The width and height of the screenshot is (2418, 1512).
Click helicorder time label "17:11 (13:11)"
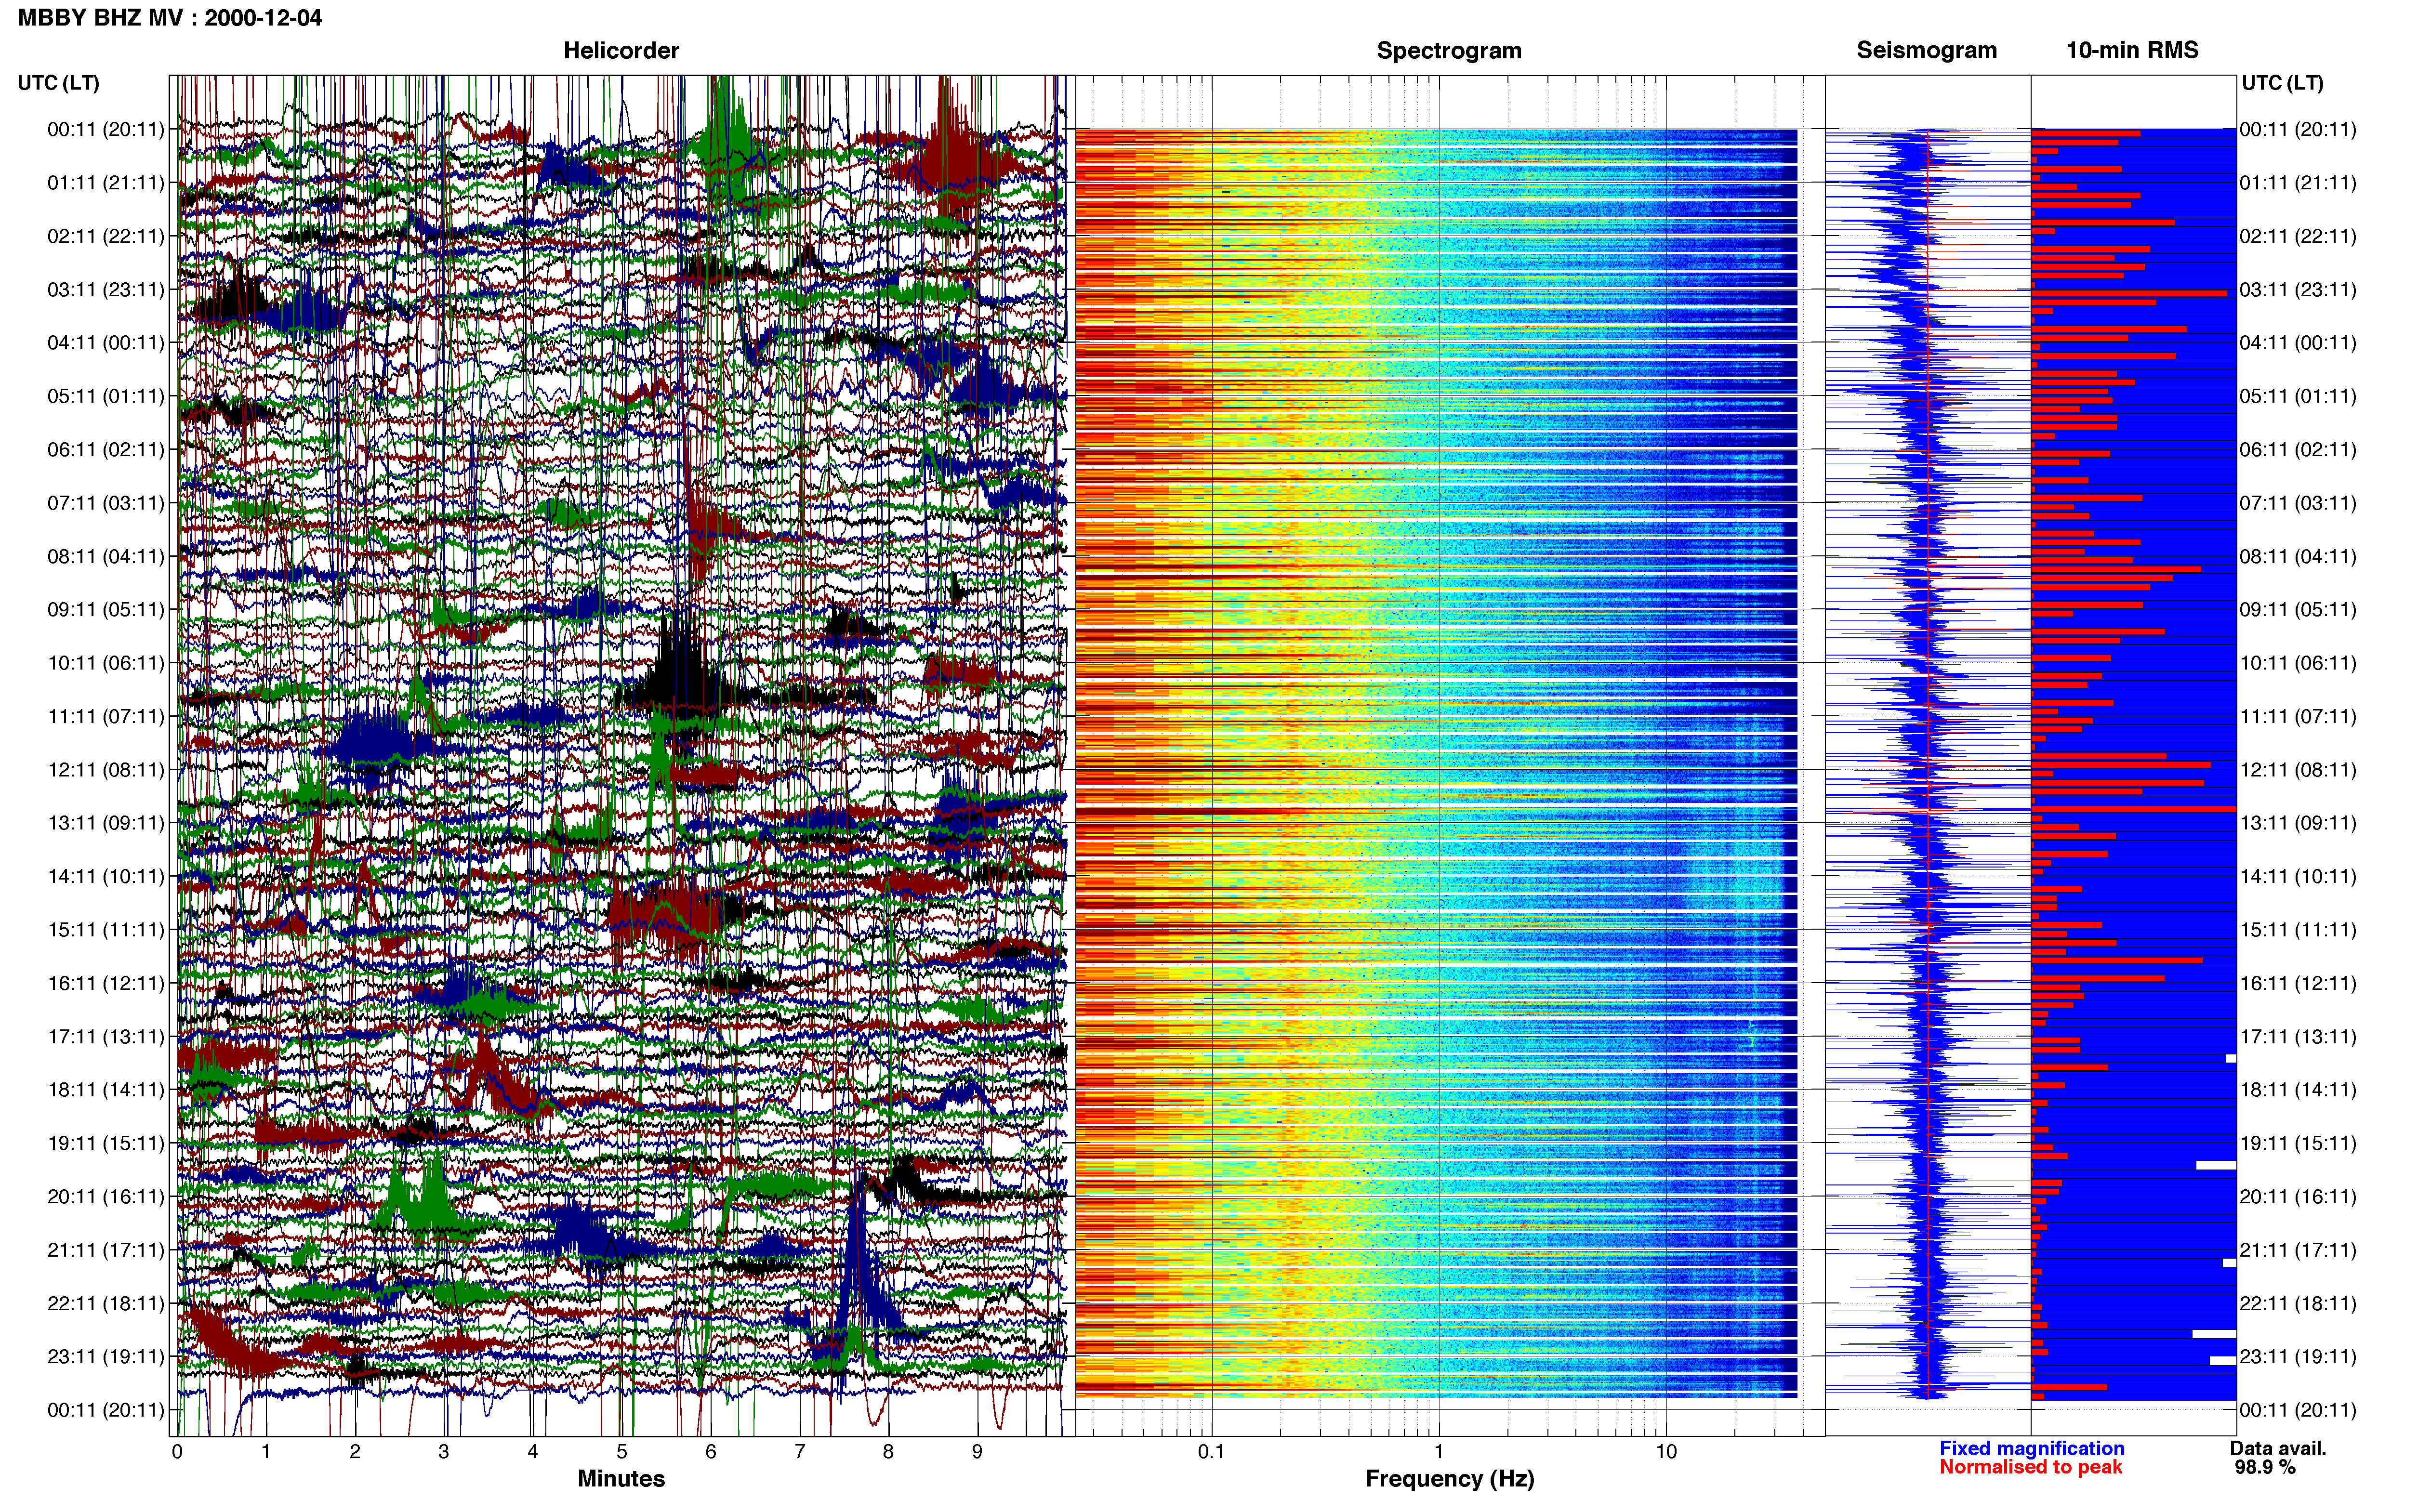coord(106,1037)
